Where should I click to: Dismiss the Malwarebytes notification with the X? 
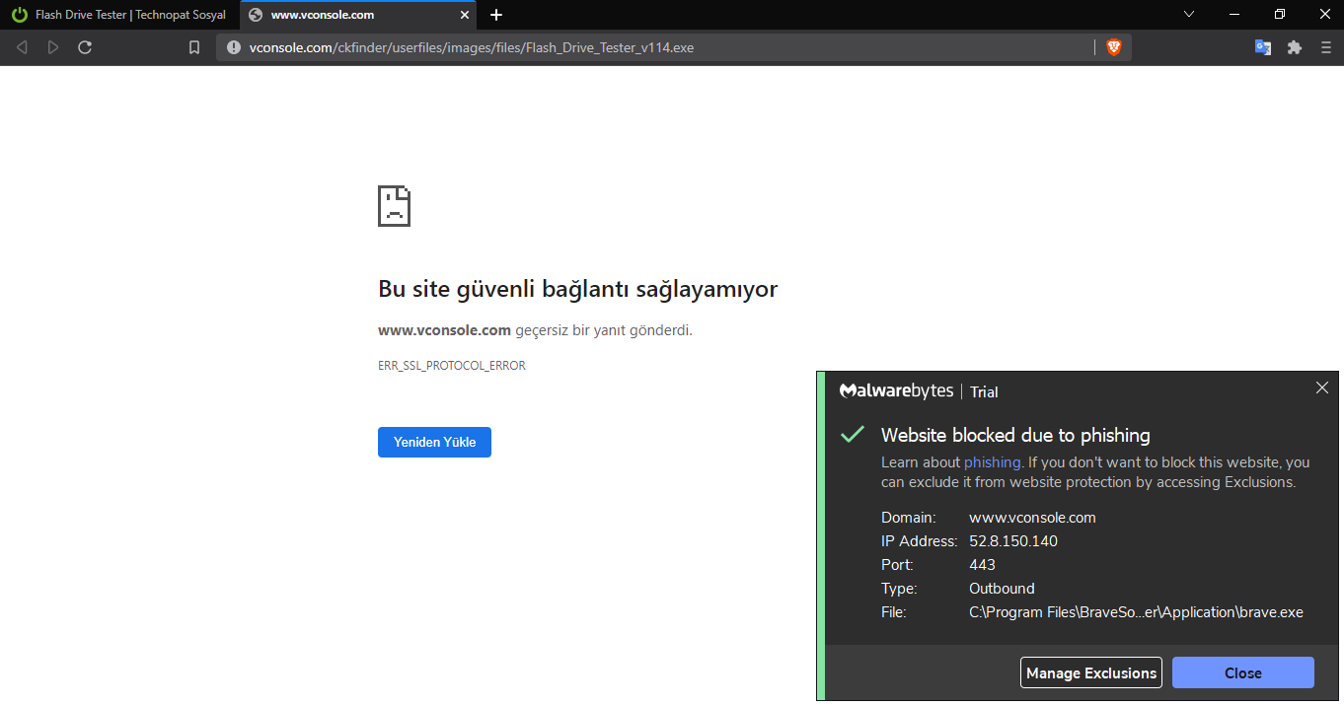tap(1322, 388)
